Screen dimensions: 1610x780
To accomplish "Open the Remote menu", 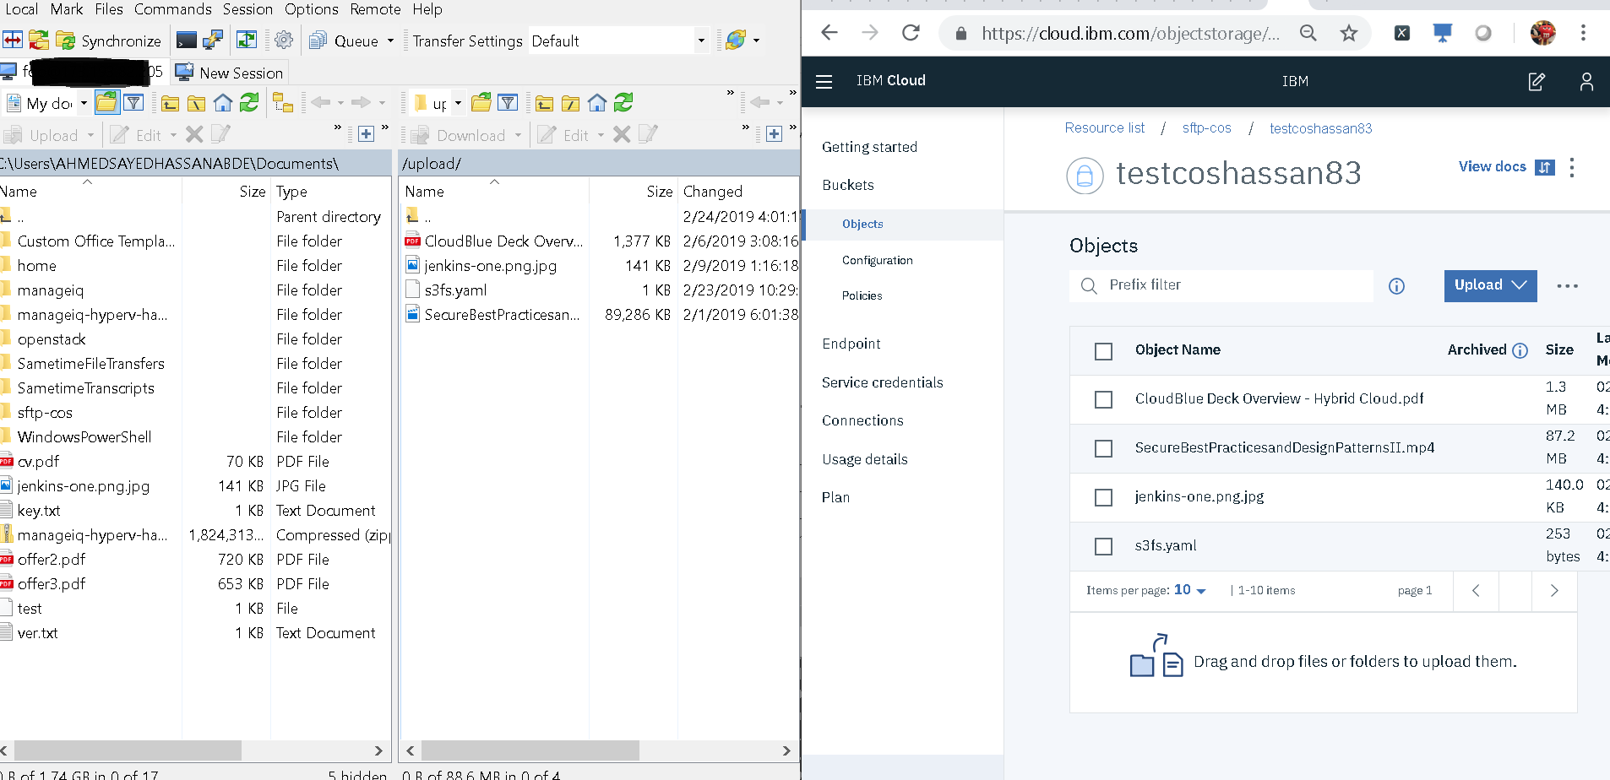I will coord(375,9).
